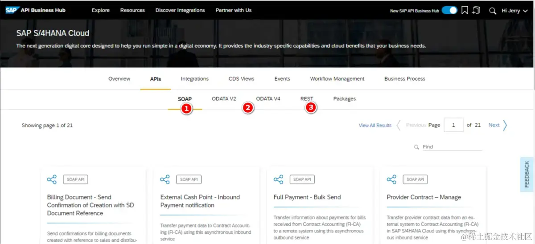Open Partner with Us menu

coord(234,10)
